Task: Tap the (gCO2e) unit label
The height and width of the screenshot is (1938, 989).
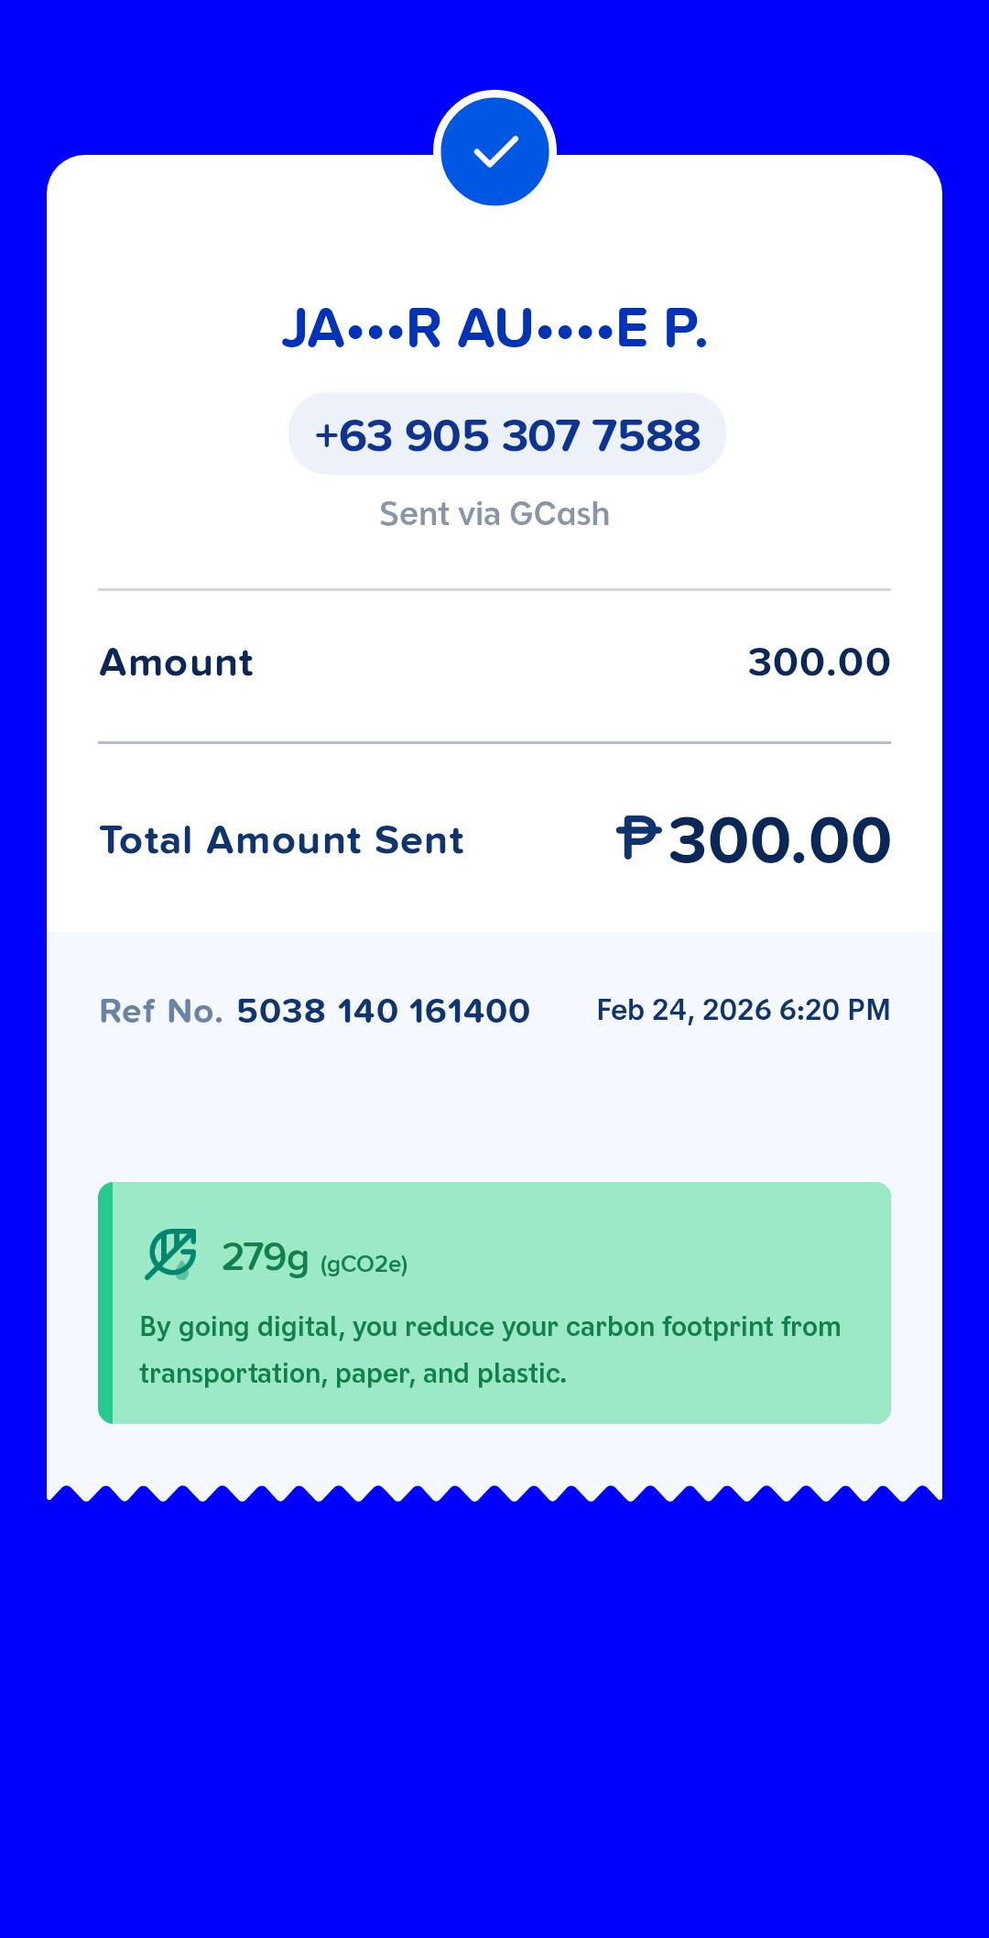Action: pos(364,1265)
